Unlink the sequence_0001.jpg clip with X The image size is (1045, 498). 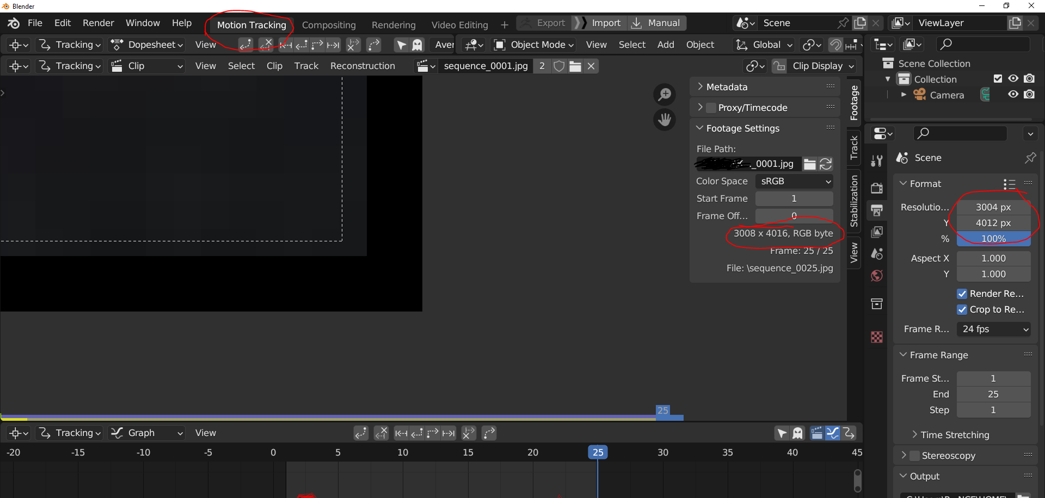pos(591,66)
